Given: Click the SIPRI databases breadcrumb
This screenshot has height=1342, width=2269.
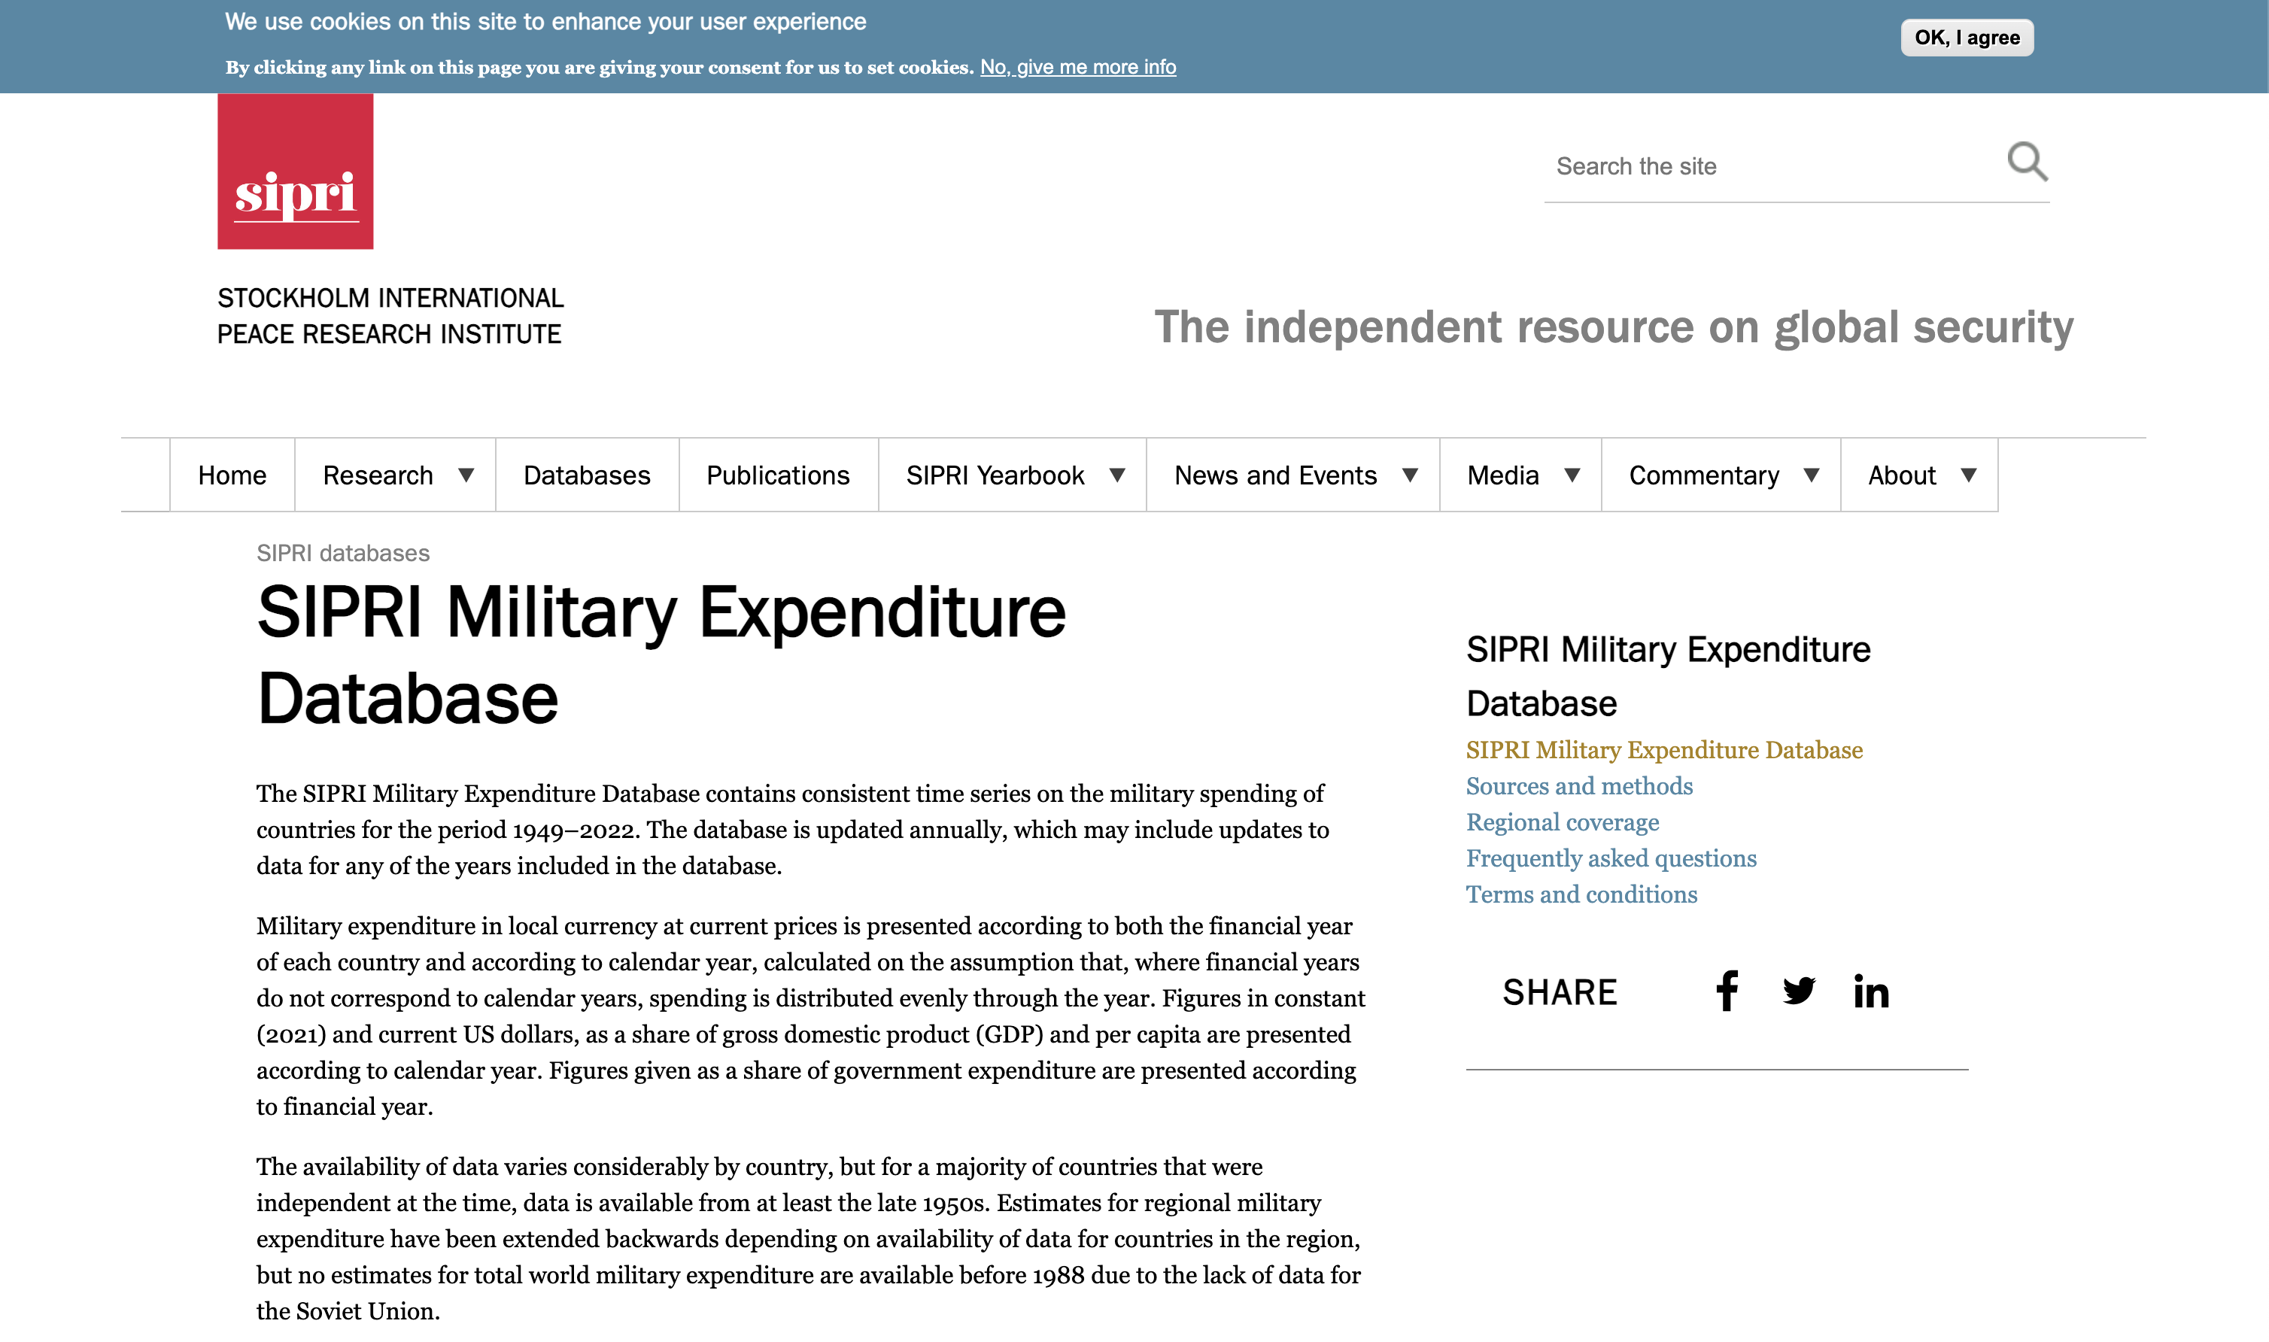Looking at the screenshot, I should (x=343, y=553).
